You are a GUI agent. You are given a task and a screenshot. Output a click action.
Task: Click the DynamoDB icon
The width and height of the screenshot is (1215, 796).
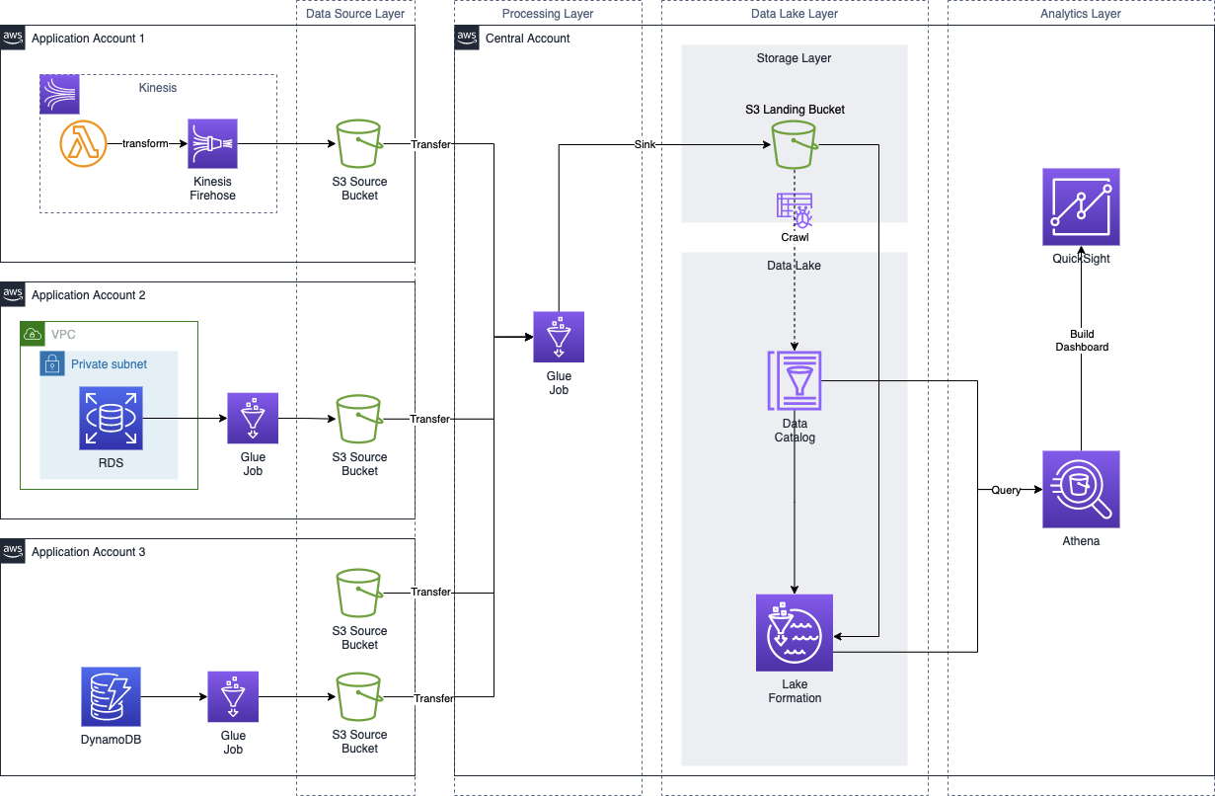click(111, 697)
